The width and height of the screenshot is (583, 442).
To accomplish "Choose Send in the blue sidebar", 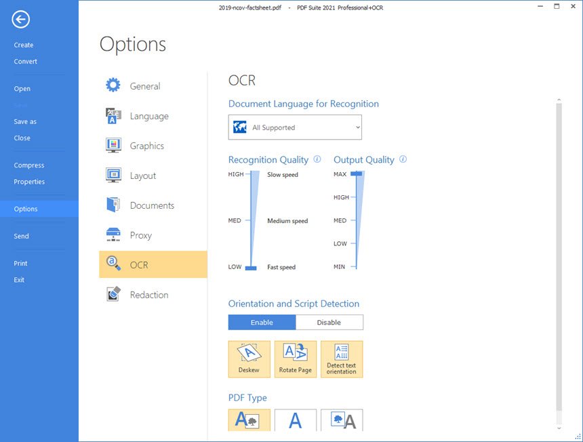I will tap(22, 236).
